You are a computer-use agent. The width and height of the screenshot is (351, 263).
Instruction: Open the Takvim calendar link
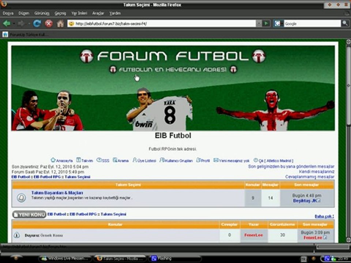tap(84, 160)
